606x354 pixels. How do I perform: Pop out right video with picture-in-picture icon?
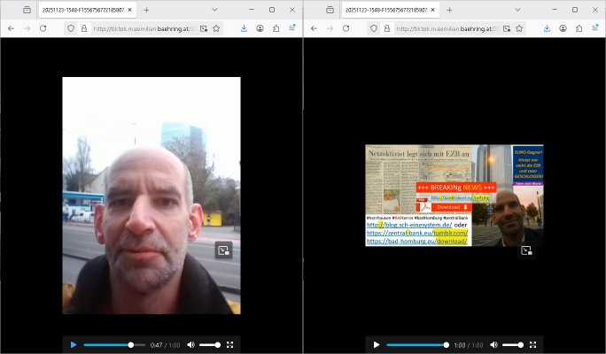526,250
